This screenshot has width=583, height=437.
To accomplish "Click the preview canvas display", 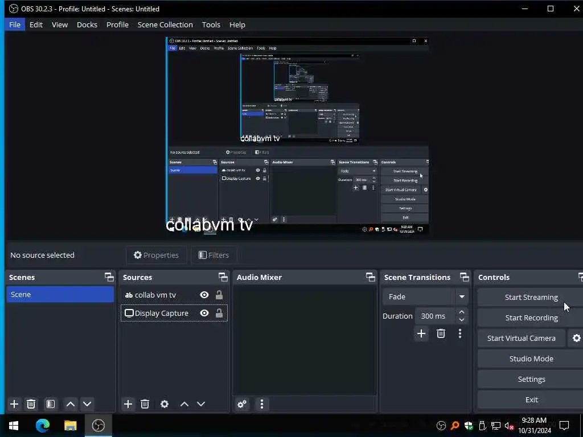I will 297,135.
